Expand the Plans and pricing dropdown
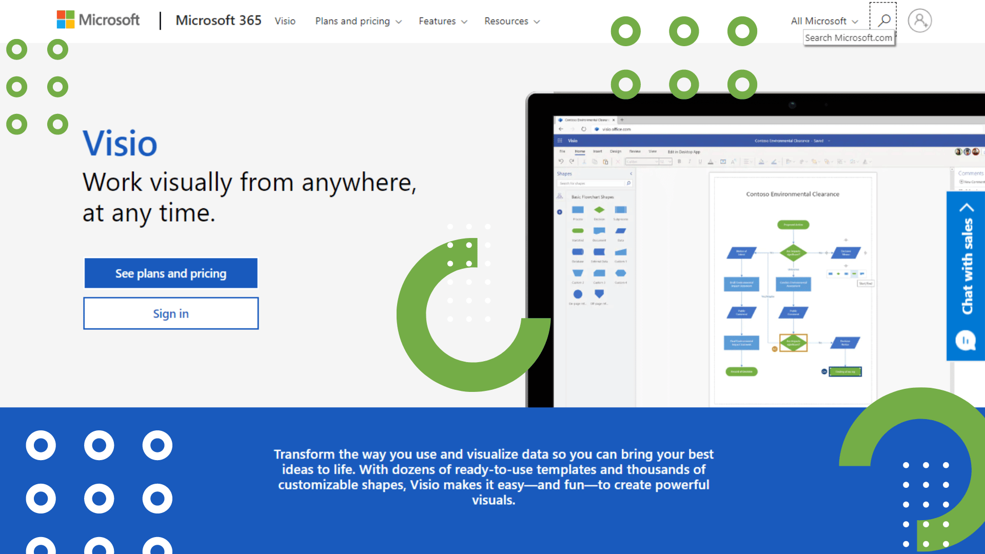 click(x=357, y=21)
